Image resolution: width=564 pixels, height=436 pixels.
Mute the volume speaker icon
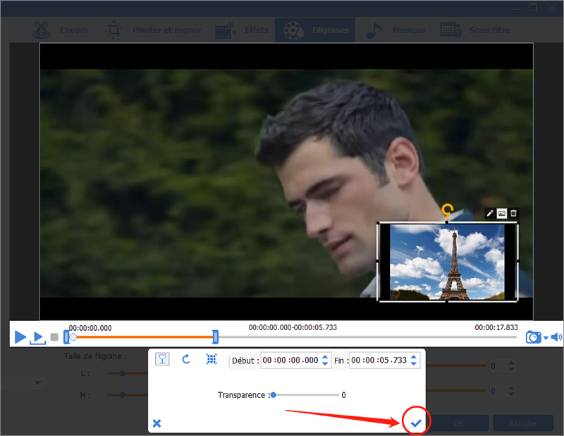tap(556, 337)
